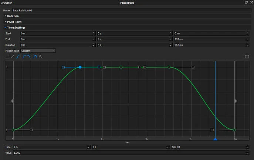
Task: Click the right arrow at graph edge
Action: pos(236,101)
